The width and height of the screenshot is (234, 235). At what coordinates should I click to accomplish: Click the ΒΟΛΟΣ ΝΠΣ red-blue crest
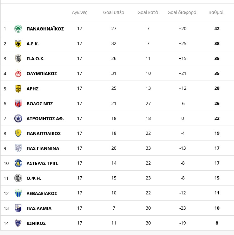pyautogui.click(x=18, y=104)
